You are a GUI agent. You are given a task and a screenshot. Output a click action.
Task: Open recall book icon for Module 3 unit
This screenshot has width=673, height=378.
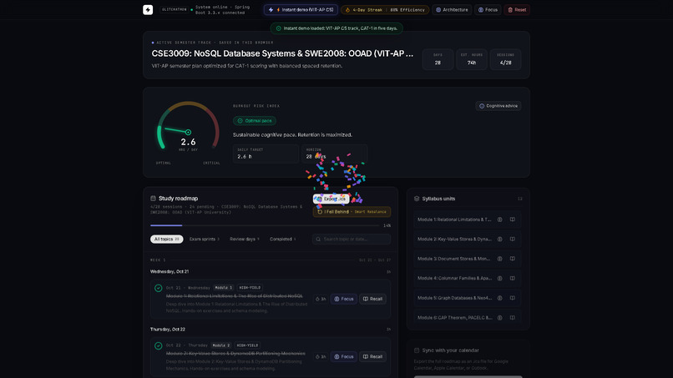513,259
